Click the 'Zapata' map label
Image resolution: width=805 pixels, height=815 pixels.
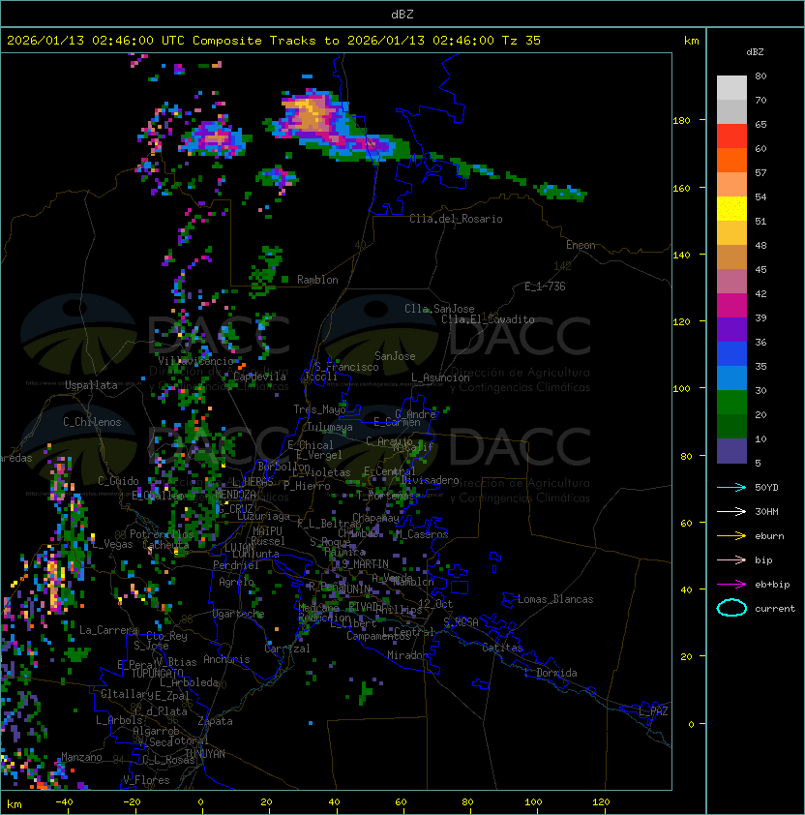coord(215,721)
